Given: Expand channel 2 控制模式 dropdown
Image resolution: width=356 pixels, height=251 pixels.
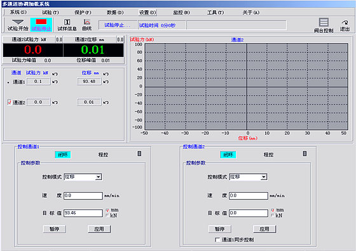Looking at the screenshot, I should [x=264, y=177].
